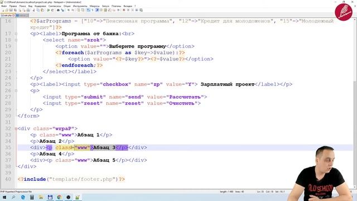Open the Плагины menu
357x201 pixels.
click(x=117, y=6)
